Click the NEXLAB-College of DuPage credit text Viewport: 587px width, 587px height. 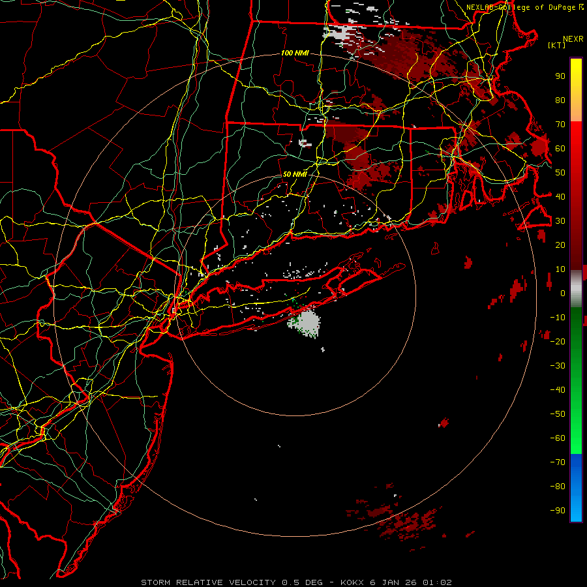coord(520,7)
